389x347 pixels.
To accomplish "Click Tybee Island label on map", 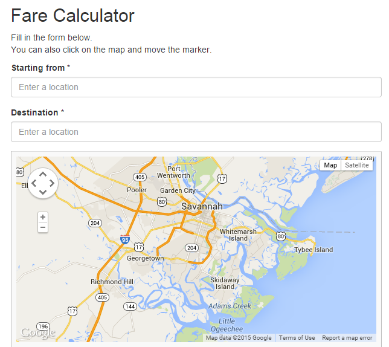I will [x=313, y=250].
